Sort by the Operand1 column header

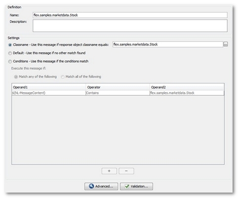pyautogui.click(x=49, y=87)
